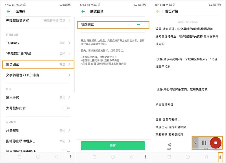Enable the 大号鼠标指针 toggle

point(65,108)
